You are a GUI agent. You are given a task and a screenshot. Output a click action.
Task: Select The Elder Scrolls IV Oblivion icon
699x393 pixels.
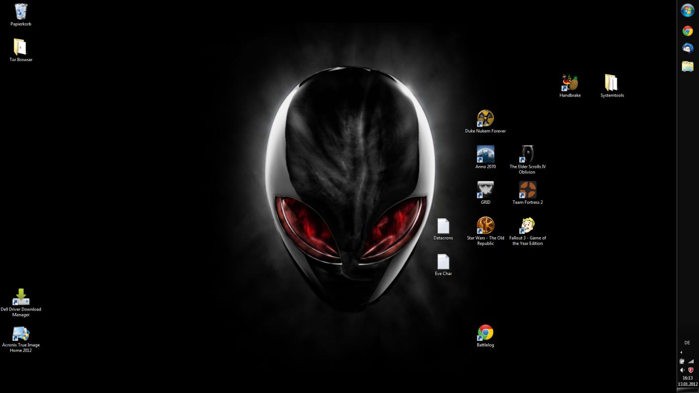pos(527,154)
